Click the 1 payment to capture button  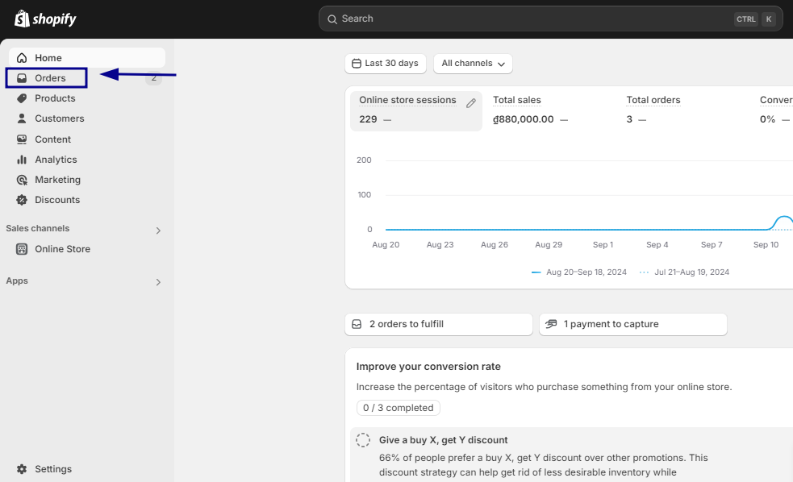pos(633,324)
